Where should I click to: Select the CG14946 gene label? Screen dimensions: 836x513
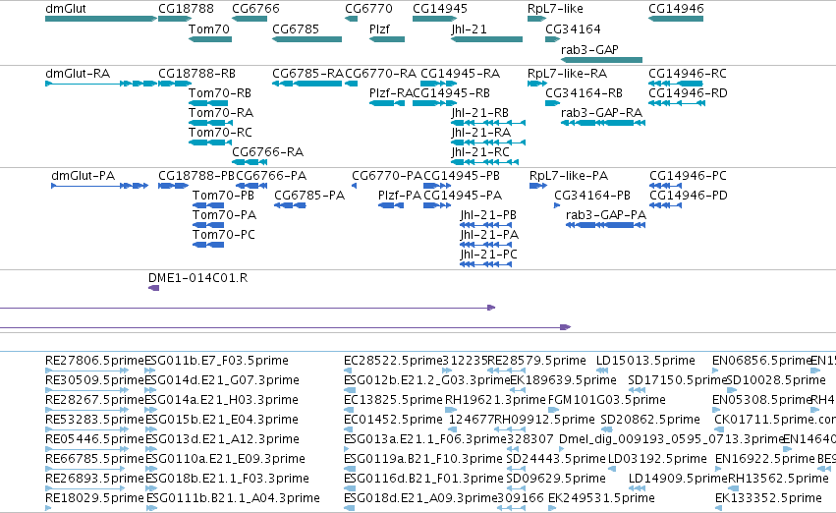pos(676,9)
